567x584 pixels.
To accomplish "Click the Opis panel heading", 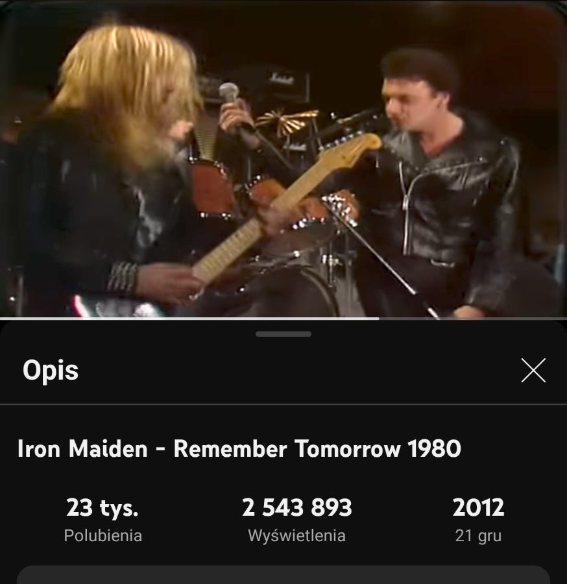I will click(51, 371).
